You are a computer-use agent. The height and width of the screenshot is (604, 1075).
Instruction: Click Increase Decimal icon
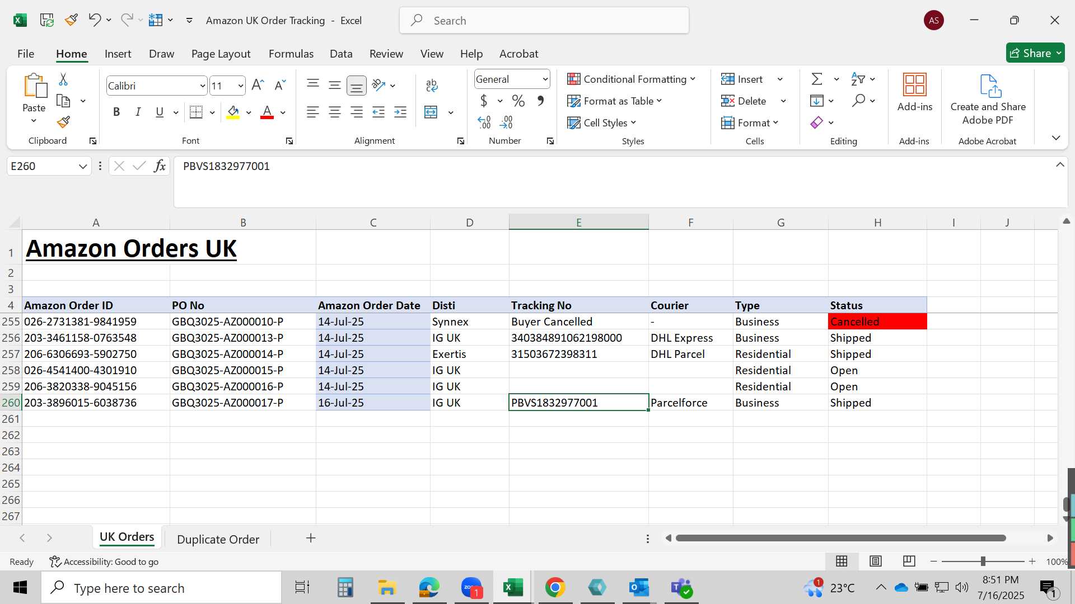pos(484,122)
